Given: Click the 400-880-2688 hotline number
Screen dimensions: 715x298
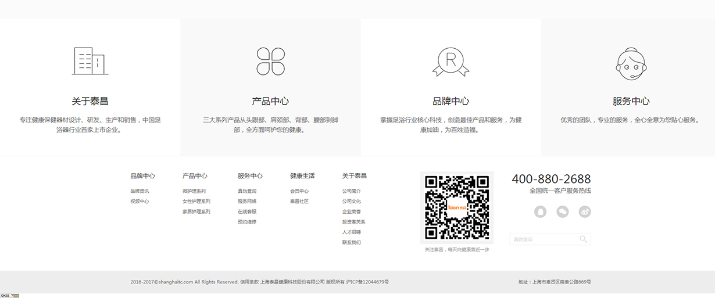Looking at the screenshot, I should (551, 179).
